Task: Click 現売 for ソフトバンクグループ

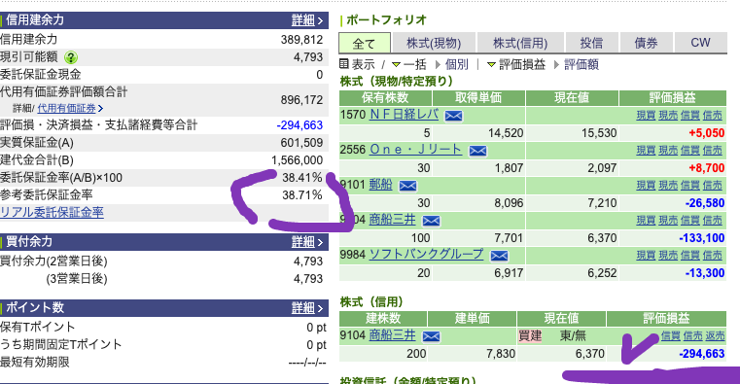Action: (668, 256)
